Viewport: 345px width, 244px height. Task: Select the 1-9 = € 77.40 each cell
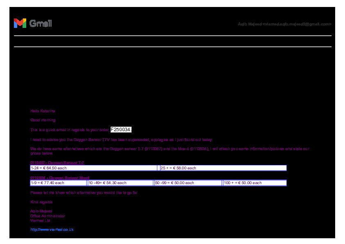(x=58, y=183)
